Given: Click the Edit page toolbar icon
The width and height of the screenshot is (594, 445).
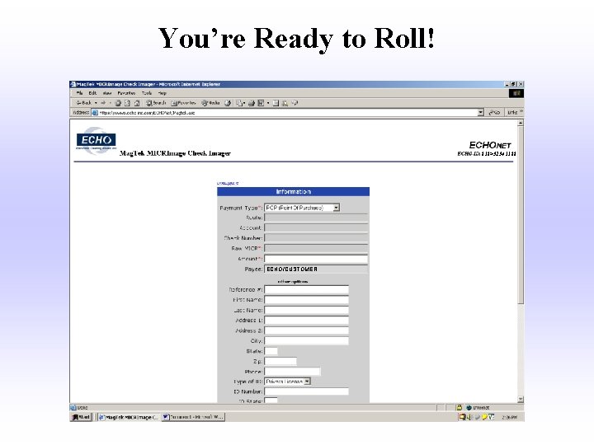Looking at the screenshot, I should (261, 103).
